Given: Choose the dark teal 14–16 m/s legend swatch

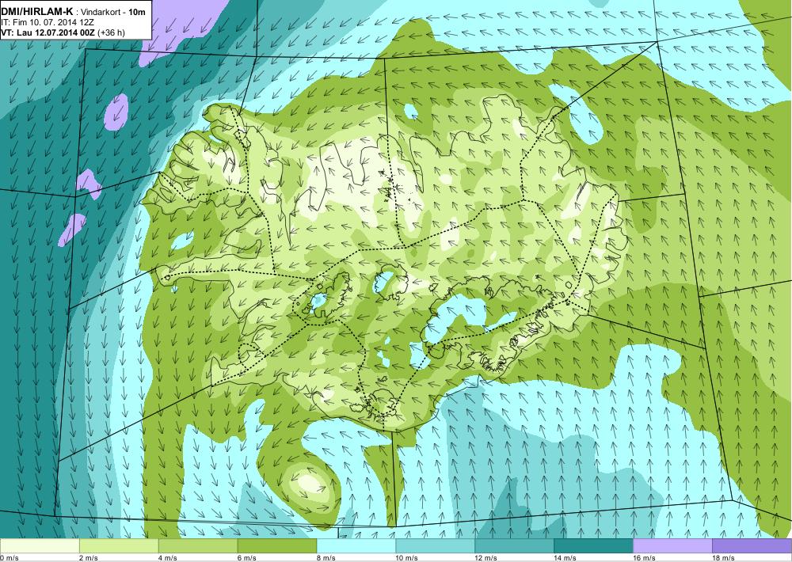Looking at the screenshot, I should (x=593, y=546).
